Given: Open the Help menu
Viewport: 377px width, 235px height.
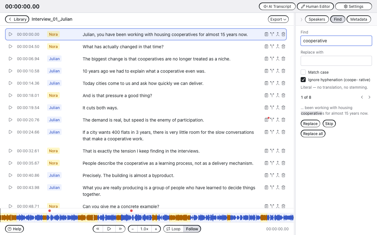Looking at the screenshot, I should tap(14, 229).
